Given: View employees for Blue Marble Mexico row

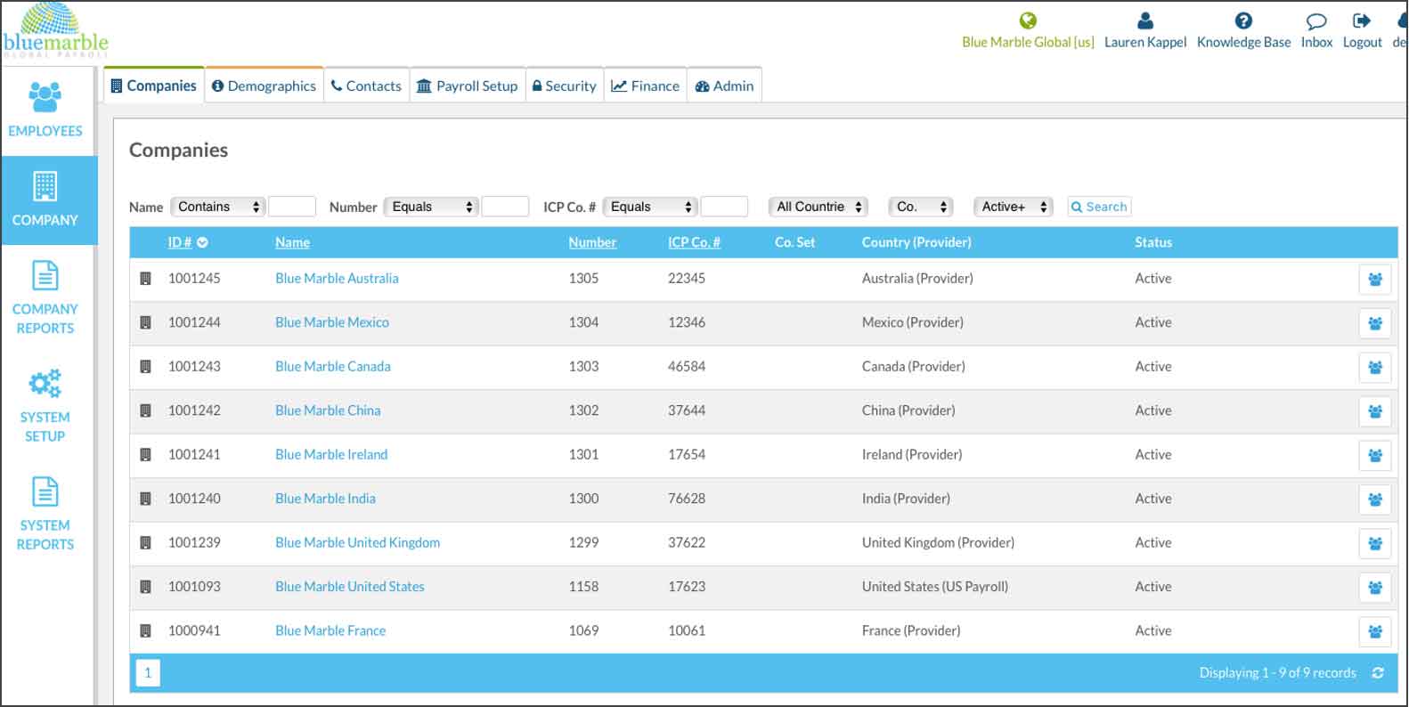Looking at the screenshot, I should [x=1375, y=323].
